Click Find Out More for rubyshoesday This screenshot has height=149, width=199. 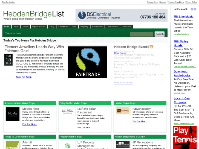click(140, 121)
